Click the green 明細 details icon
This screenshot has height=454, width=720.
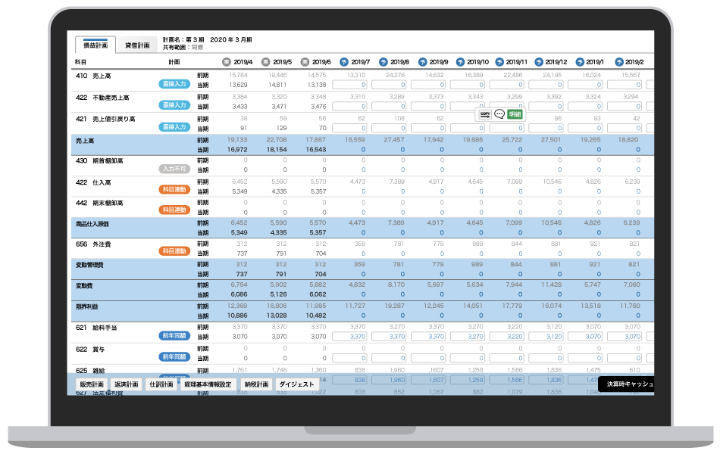[x=515, y=114]
